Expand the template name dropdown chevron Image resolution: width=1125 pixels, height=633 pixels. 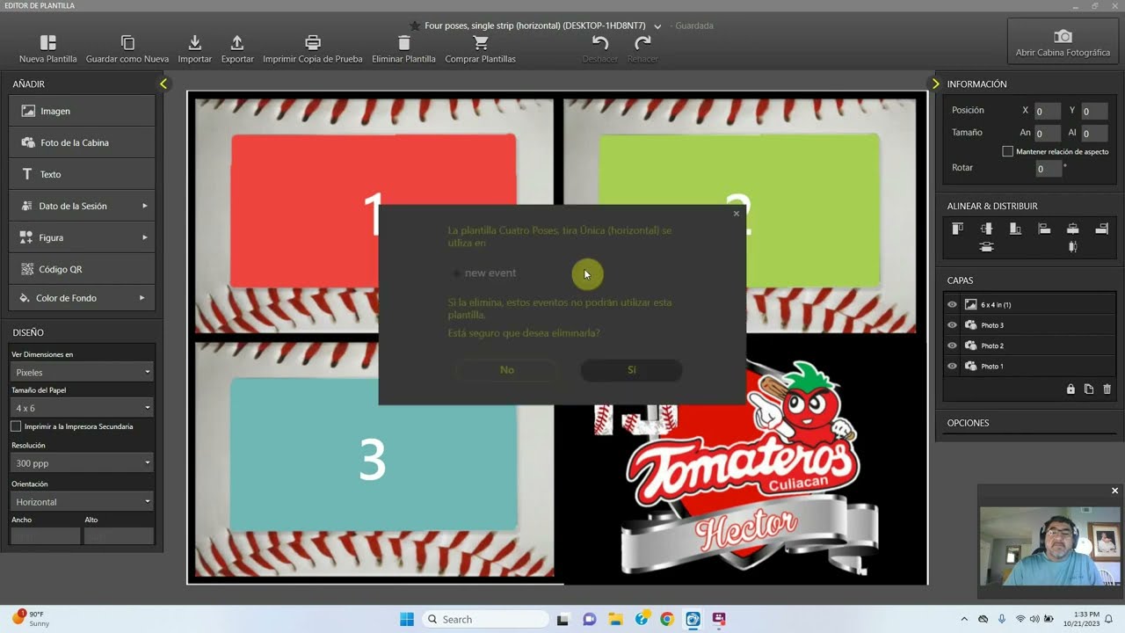point(657,26)
